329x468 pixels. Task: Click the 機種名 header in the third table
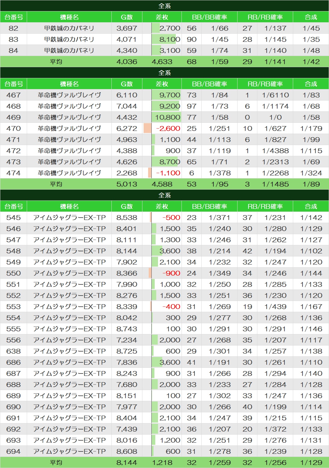click(x=69, y=206)
